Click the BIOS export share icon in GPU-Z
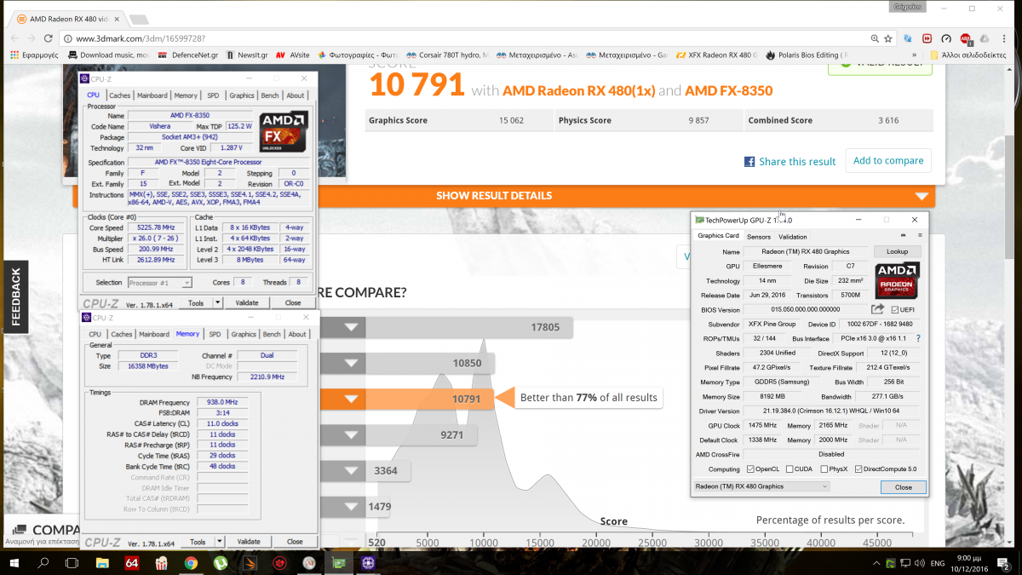1022x575 pixels. click(878, 309)
